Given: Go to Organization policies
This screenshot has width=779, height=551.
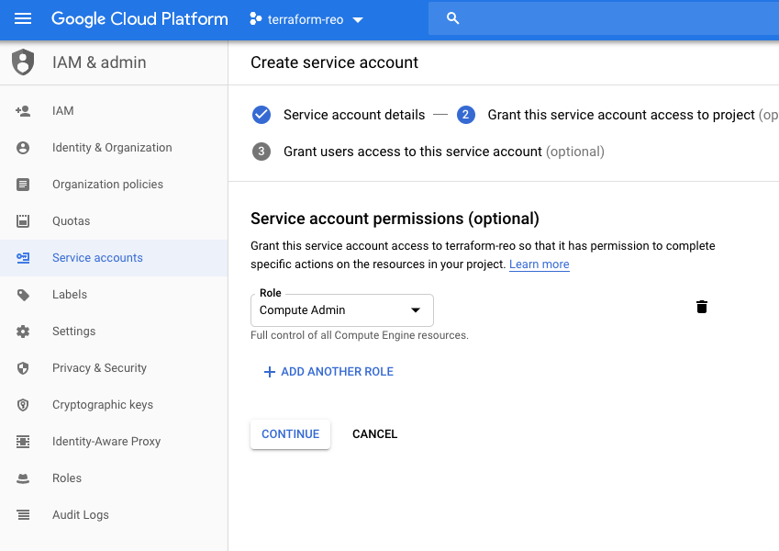Looking at the screenshot, I should 107,185.
